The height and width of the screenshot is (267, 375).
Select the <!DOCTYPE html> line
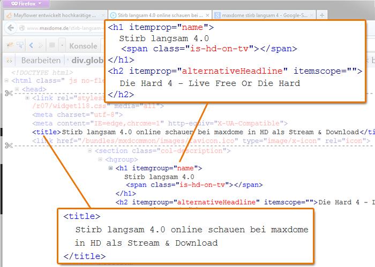tap(42, 72)
